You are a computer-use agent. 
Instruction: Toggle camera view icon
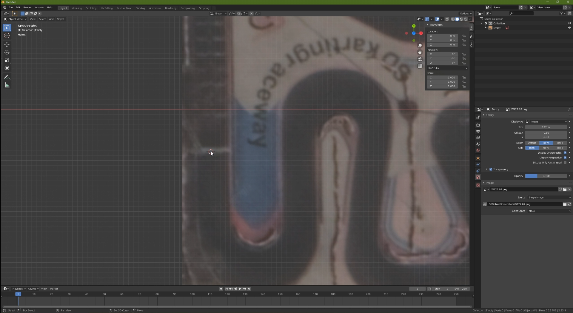pyautogui.click(x=420, y=59)
